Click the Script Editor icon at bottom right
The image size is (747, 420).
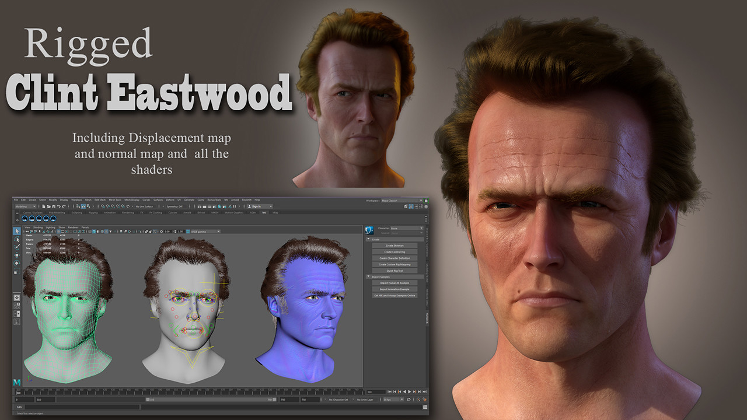click(425, 407)
